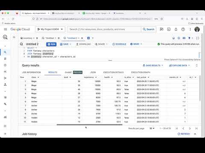Open the last_active column header menu
The width and height of the screenshot is (205, 153).
[149, 77]
